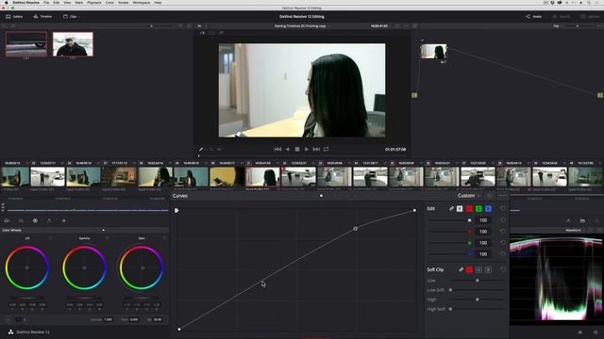Select the gallery still of man in white cap
Screen dimensions: 604x339
point(73,44)
